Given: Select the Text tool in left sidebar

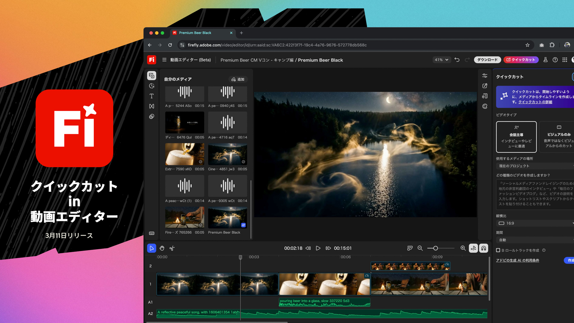Looking at the screenshot, I should tap(152, 96).
